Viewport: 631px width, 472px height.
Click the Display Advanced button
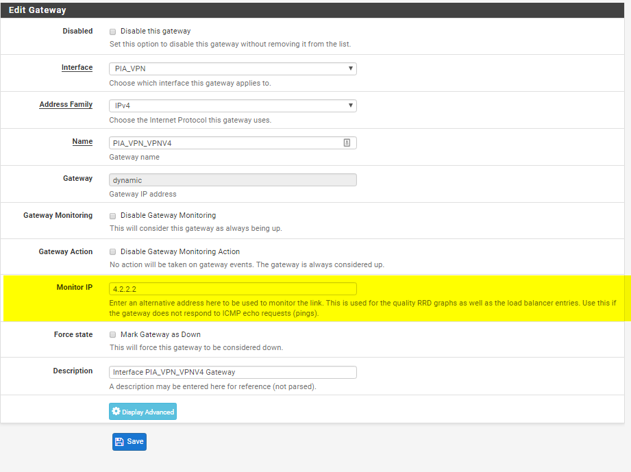(x=143, y=412)
